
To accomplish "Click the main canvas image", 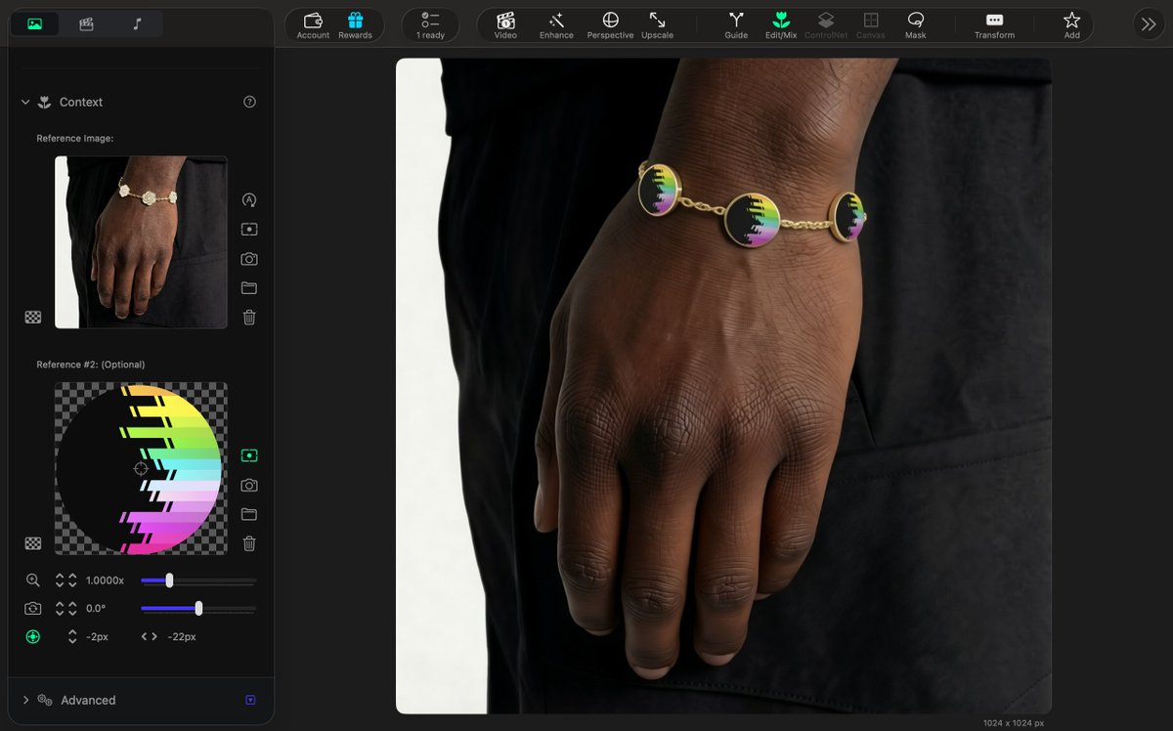I will point(723,386).
